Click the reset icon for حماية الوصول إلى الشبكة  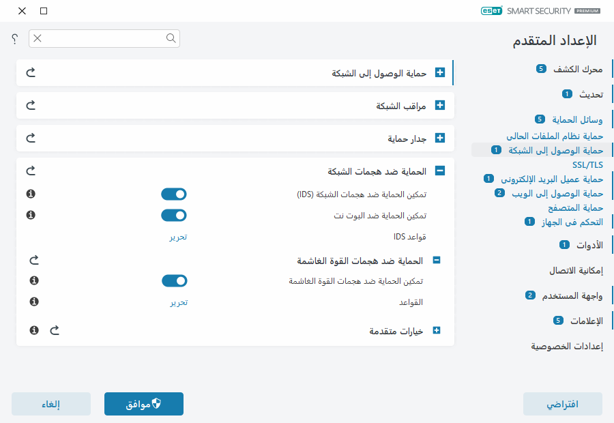pos(30,72)
